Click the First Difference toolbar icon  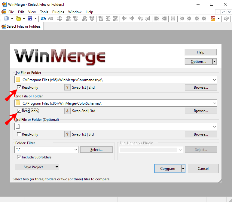tap(101, 19)
